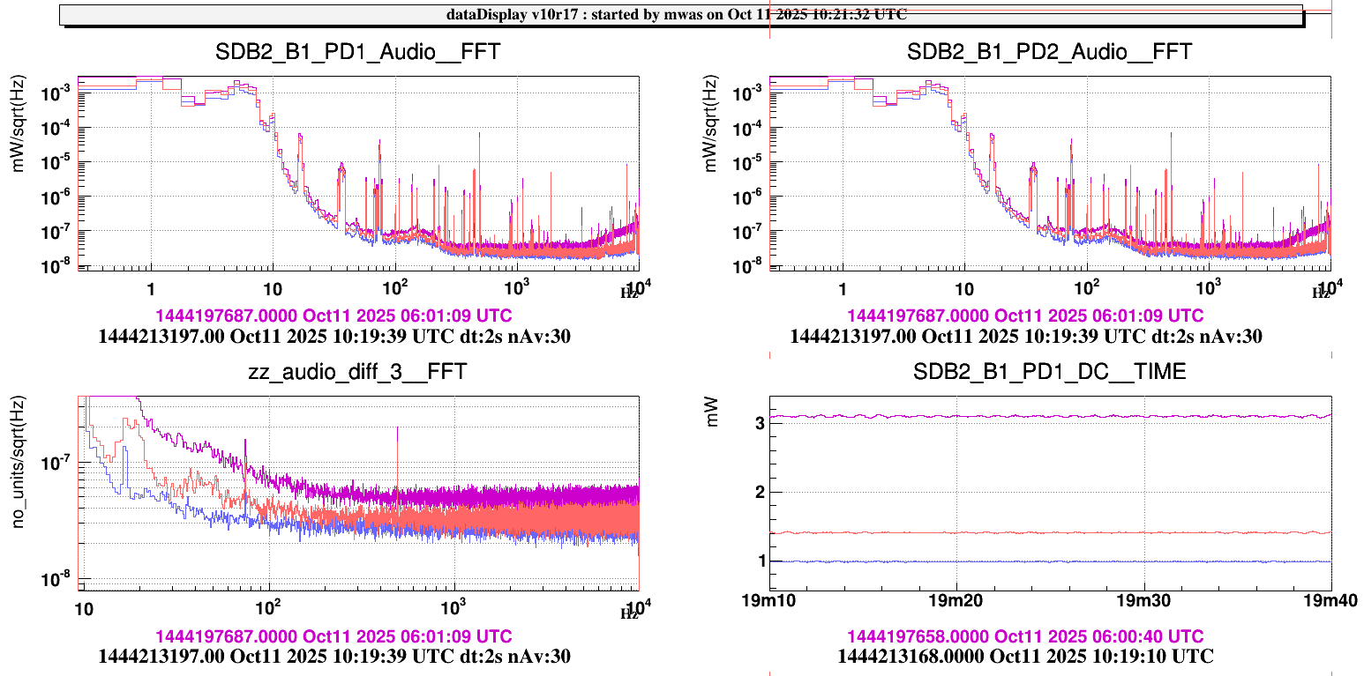Click the zz_audio_diff_3__FFT plot title
The width and height of the screenshot is (1364, 676).
[357, 373]
